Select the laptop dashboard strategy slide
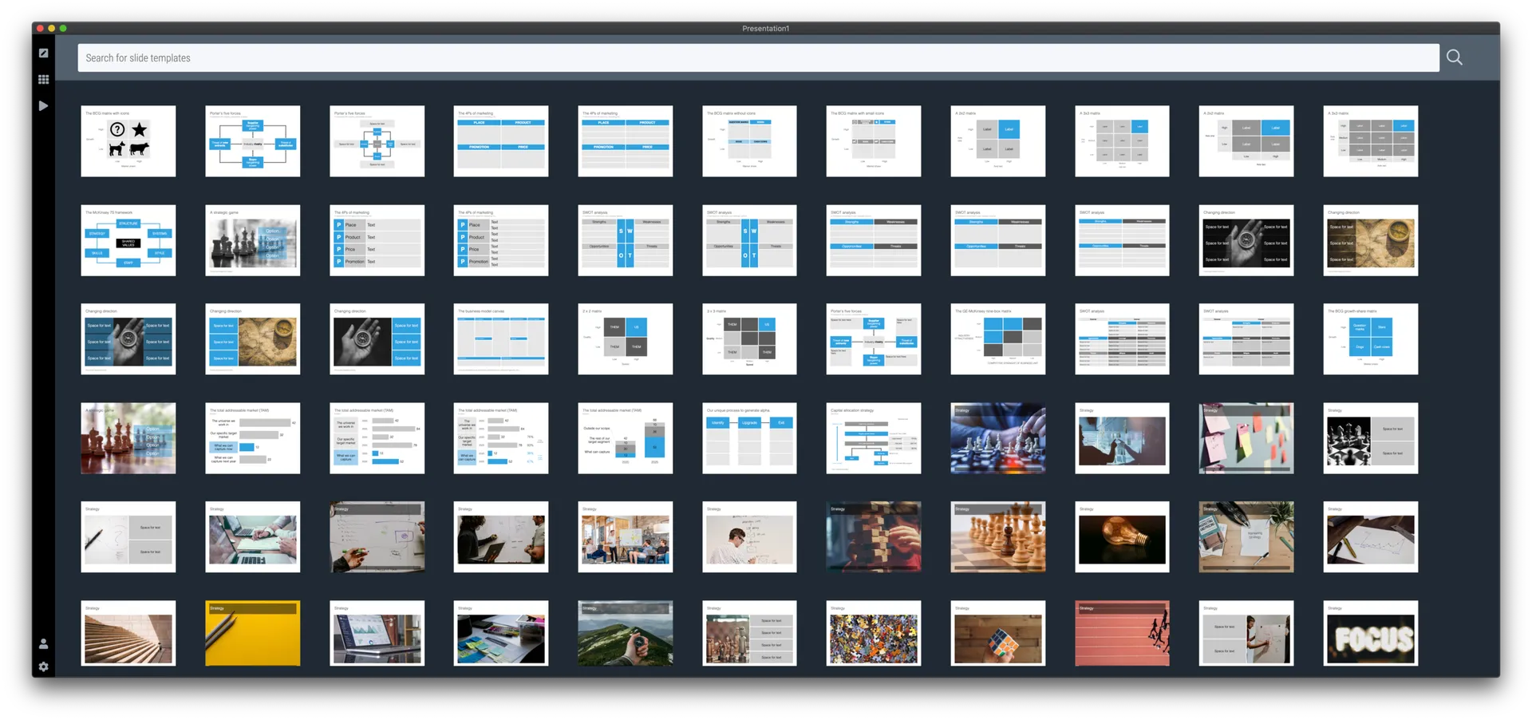The height and width of the screenshot is (720, 1532). 377,633
